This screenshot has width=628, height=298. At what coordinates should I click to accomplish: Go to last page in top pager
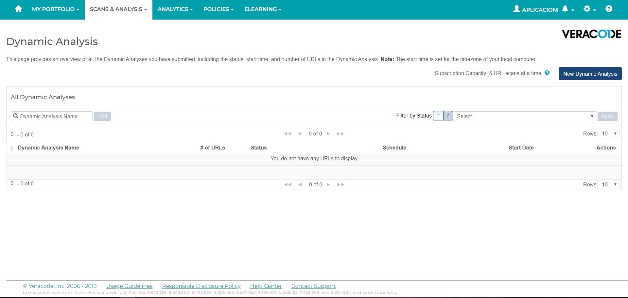coord(340,133)
